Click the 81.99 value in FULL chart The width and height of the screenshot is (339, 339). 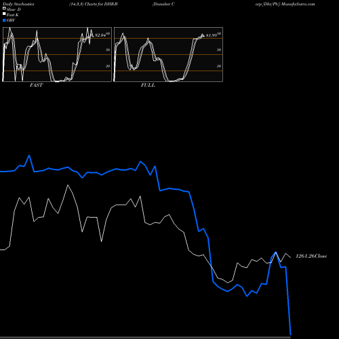tap(212, 35)
